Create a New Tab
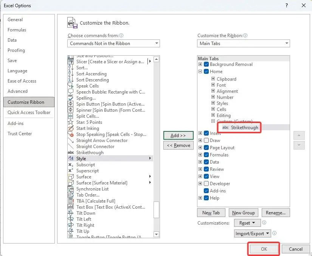Image resolution: width=312 pixels, height=256 pixels. [211, 212]
